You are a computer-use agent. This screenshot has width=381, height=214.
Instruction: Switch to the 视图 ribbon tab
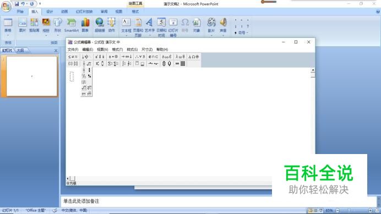pyautogui.click(x=119, y=12)
